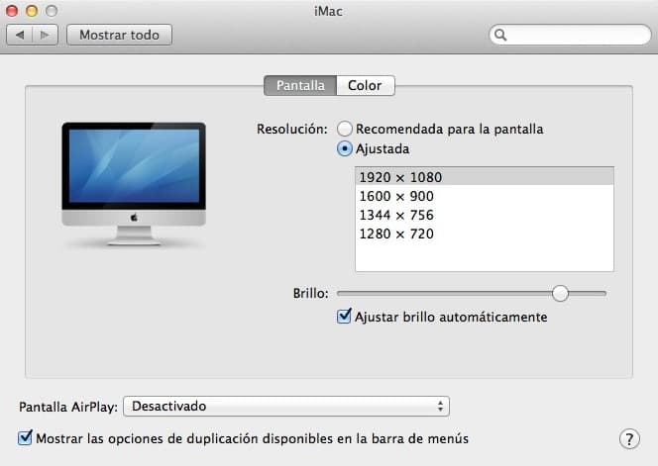
Task: Choose the 1280 × 720 resolution
Action: [x=396, y=233]
